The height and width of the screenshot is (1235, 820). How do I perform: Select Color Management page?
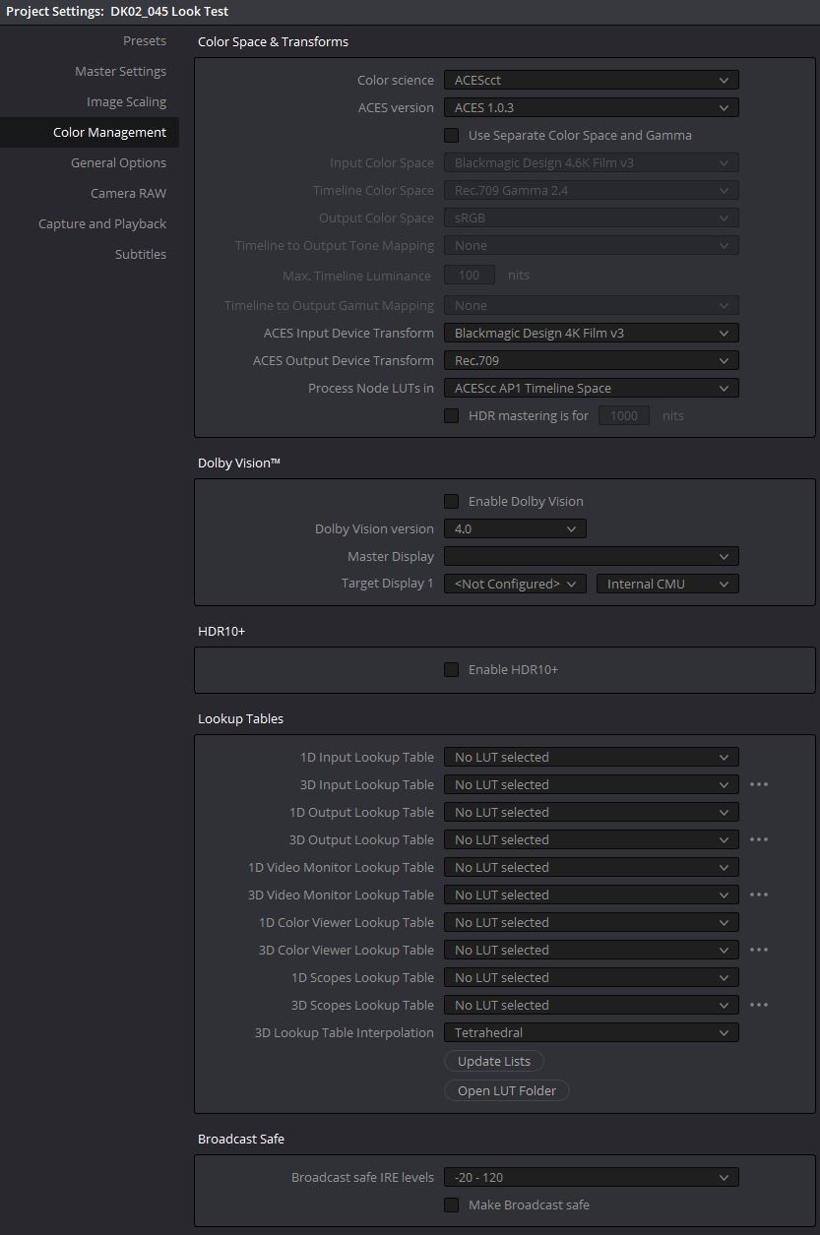pos(90,132)
